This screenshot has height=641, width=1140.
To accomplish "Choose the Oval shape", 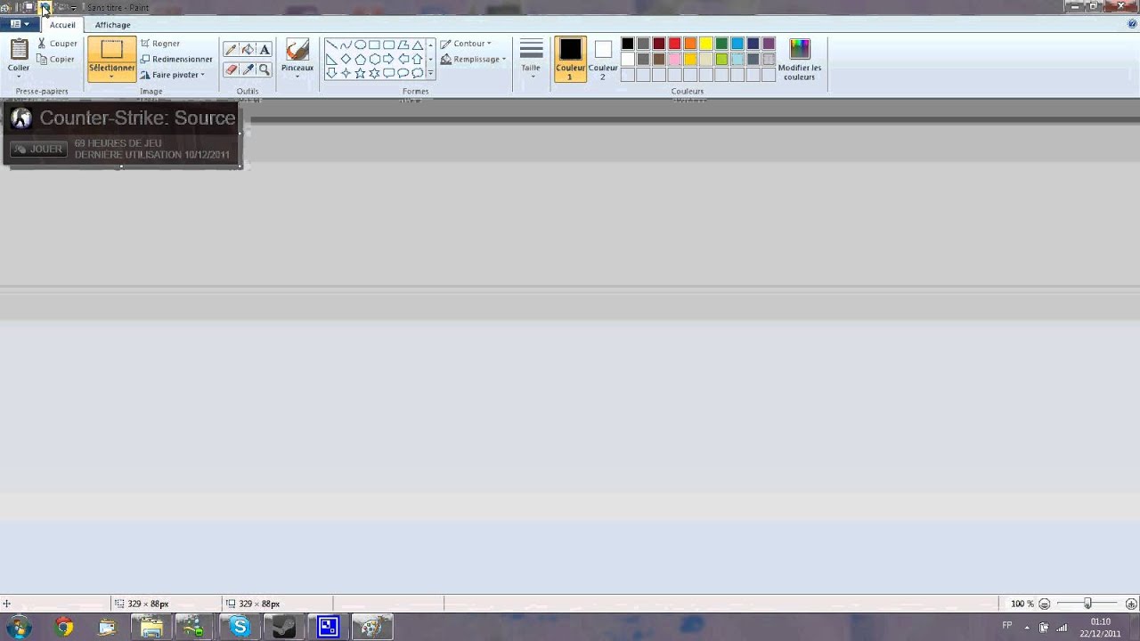I will coord(360,45).
